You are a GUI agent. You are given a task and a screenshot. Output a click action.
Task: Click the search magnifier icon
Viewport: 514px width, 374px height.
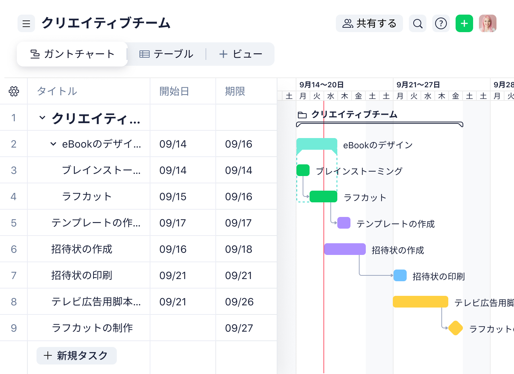click(x=417, y=23)
